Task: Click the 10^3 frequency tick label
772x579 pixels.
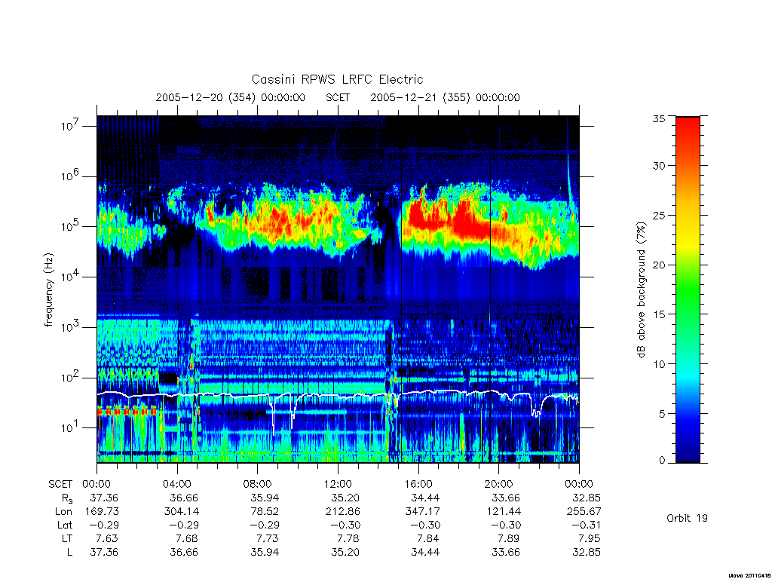Action: click(70, 327)
